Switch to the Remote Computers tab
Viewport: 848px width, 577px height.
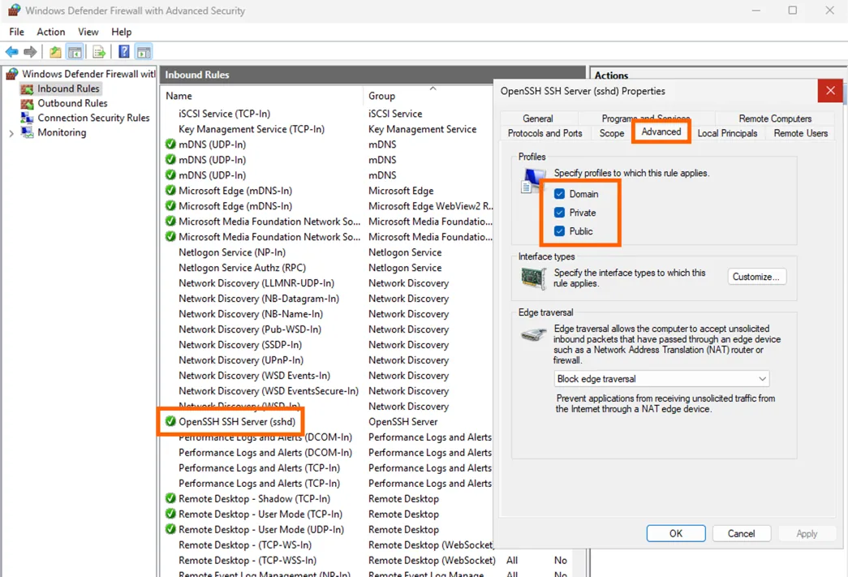775,118
